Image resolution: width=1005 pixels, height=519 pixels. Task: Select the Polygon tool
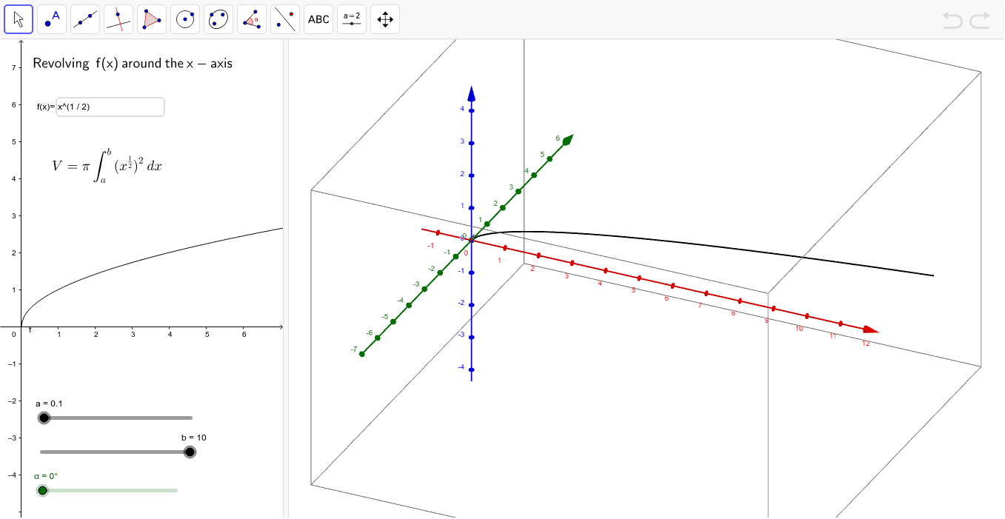(x=152, y=19)
